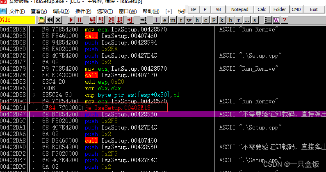
Task: Open the Log window with 'l' button
Action: point(156,20)
